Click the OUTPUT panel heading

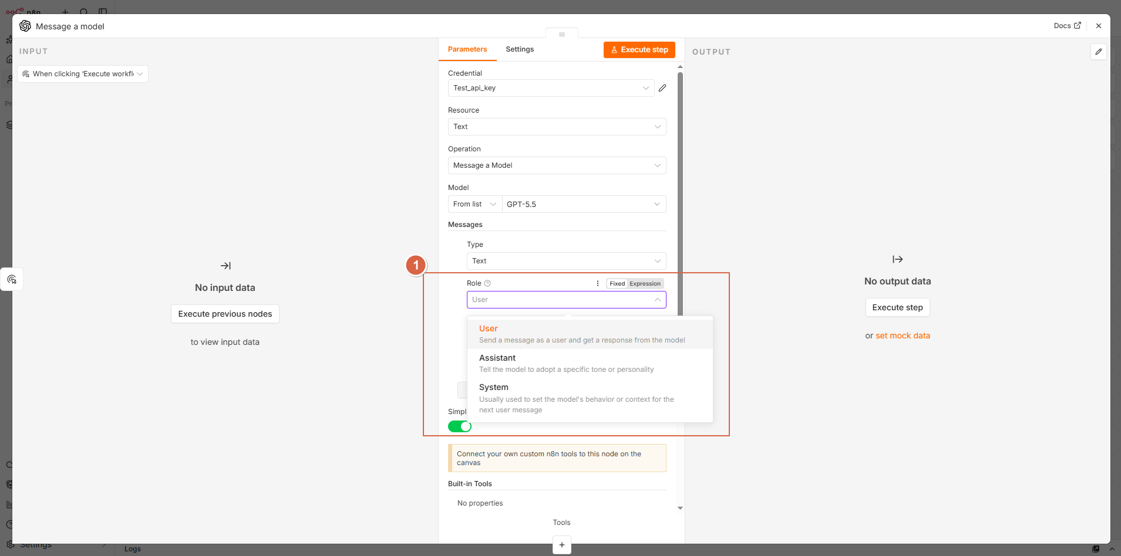711,52
